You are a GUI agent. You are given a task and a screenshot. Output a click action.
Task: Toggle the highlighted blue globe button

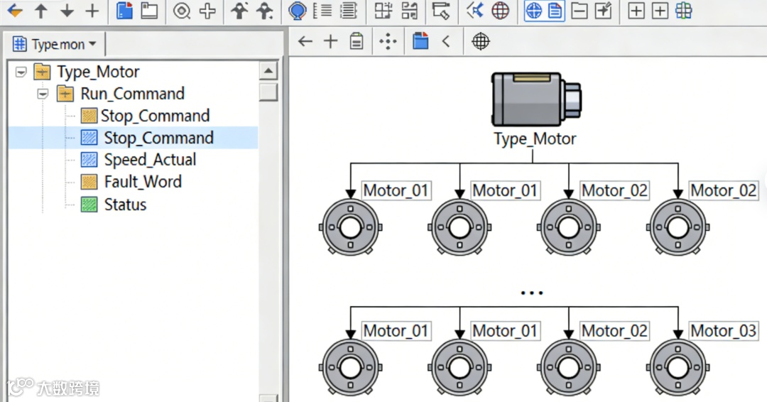pyautogui.click(x=533, y=11)
